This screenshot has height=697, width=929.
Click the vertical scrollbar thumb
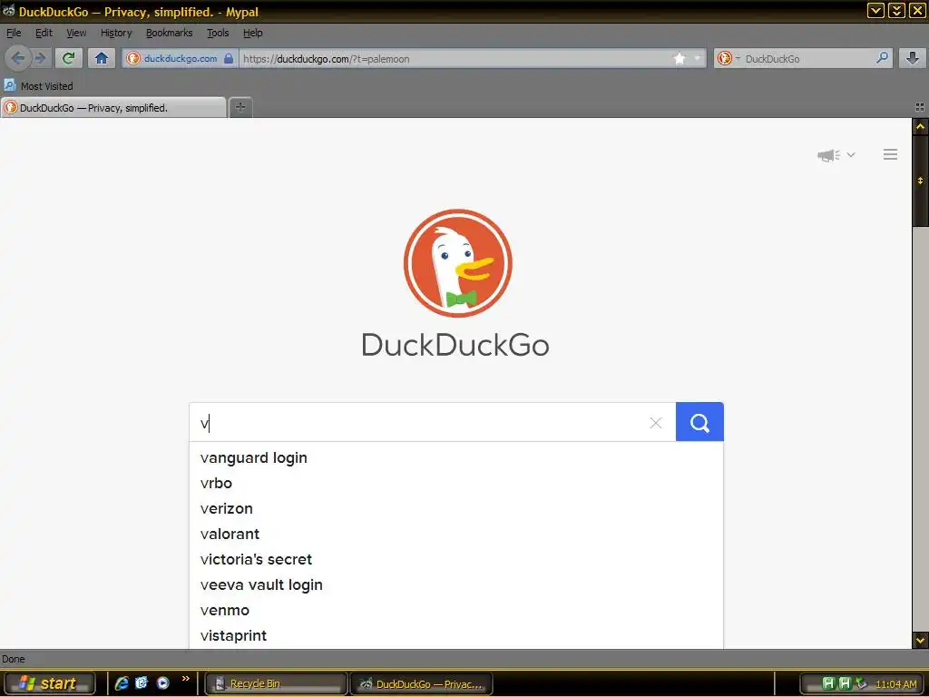point(920,181)
